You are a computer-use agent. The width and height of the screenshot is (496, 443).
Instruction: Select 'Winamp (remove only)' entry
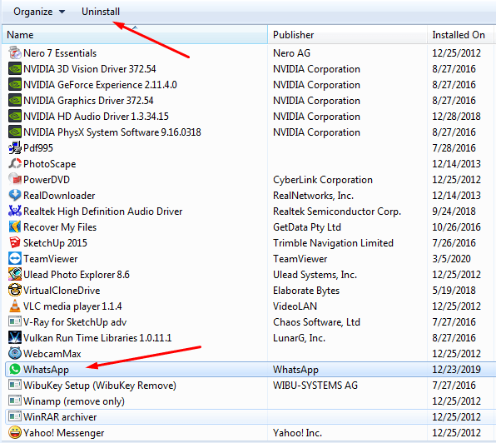(x=74, y=401)
